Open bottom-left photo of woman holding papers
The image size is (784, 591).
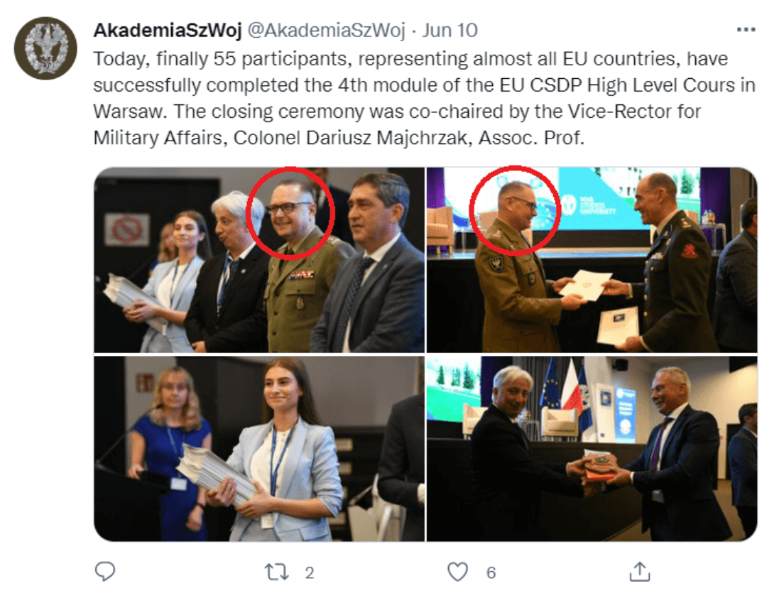[259, 448]
